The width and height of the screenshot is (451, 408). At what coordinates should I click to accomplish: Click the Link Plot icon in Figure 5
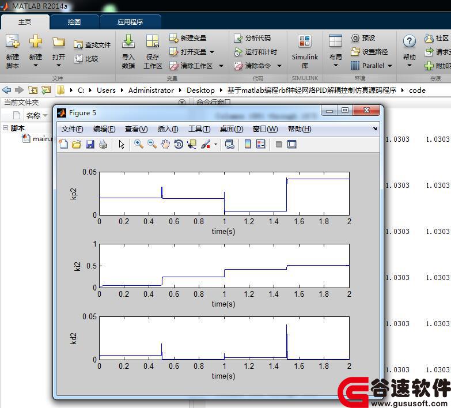pyautogui.click(x=229, y=144)
